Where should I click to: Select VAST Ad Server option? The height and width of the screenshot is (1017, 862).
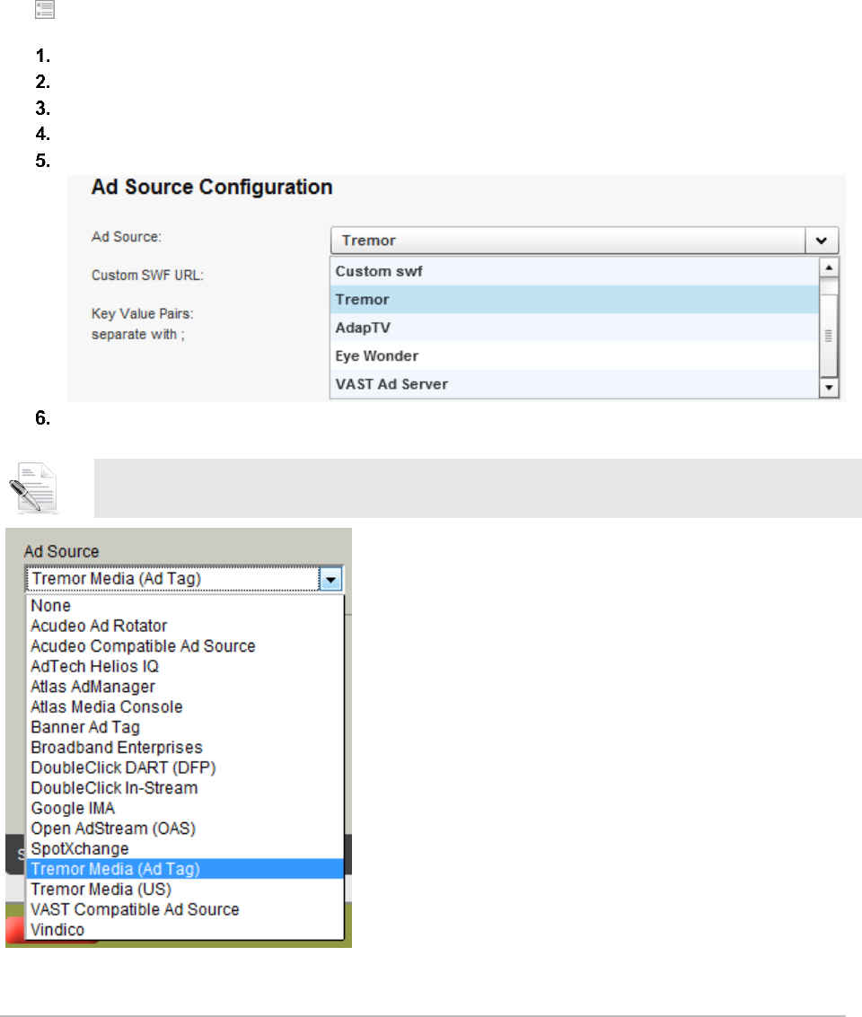pyautogui.click(x=575, y=384)
